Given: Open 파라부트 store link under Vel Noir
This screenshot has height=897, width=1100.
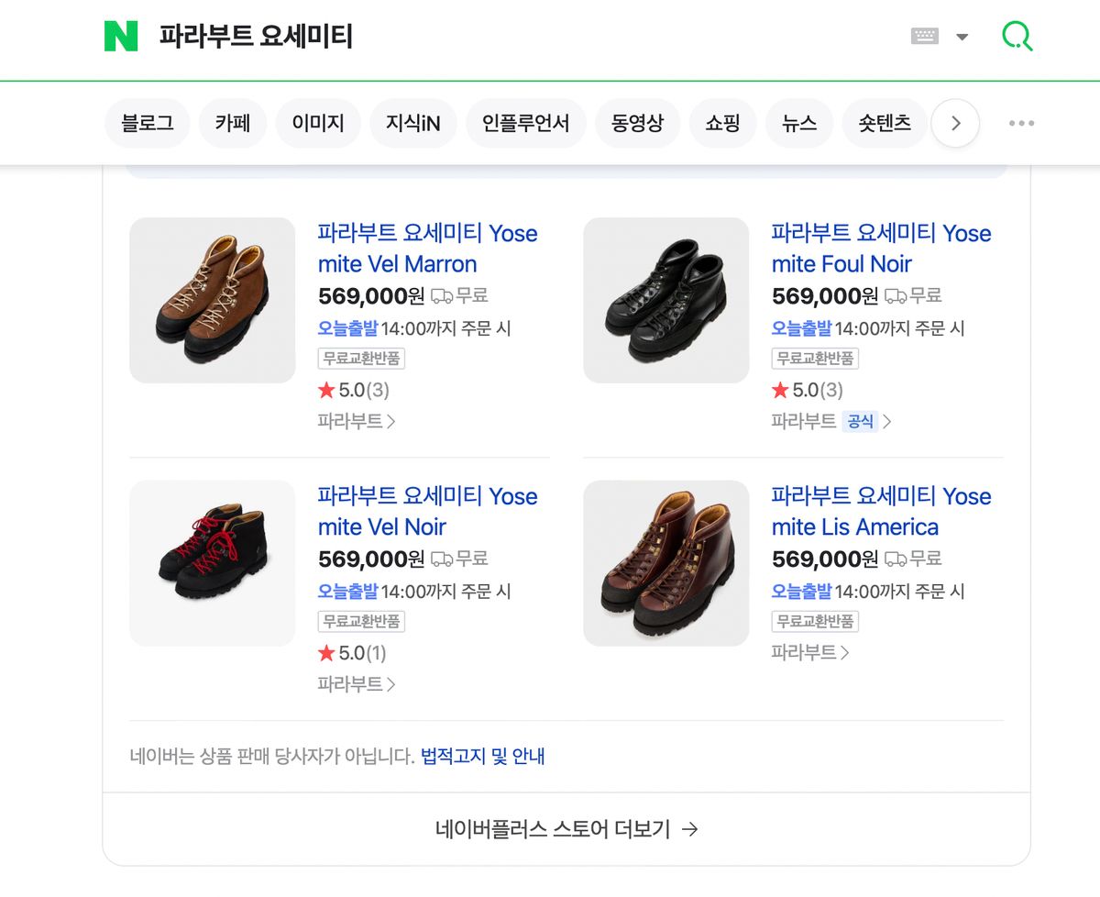Looking at the screenshot, I should [356, 684].
